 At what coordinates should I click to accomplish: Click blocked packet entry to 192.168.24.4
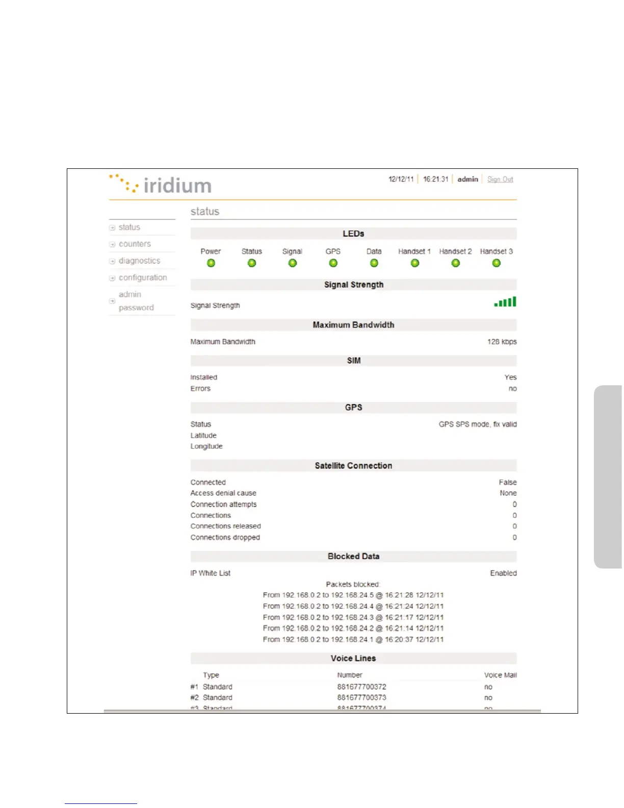click(x=353, y=607)
